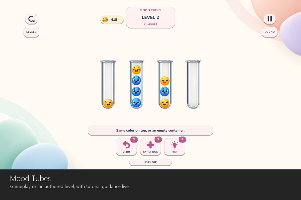301x200 pixels.
Task: Click the tutorial message about same color
Action: pyautogui.click(x=150, y=130)
